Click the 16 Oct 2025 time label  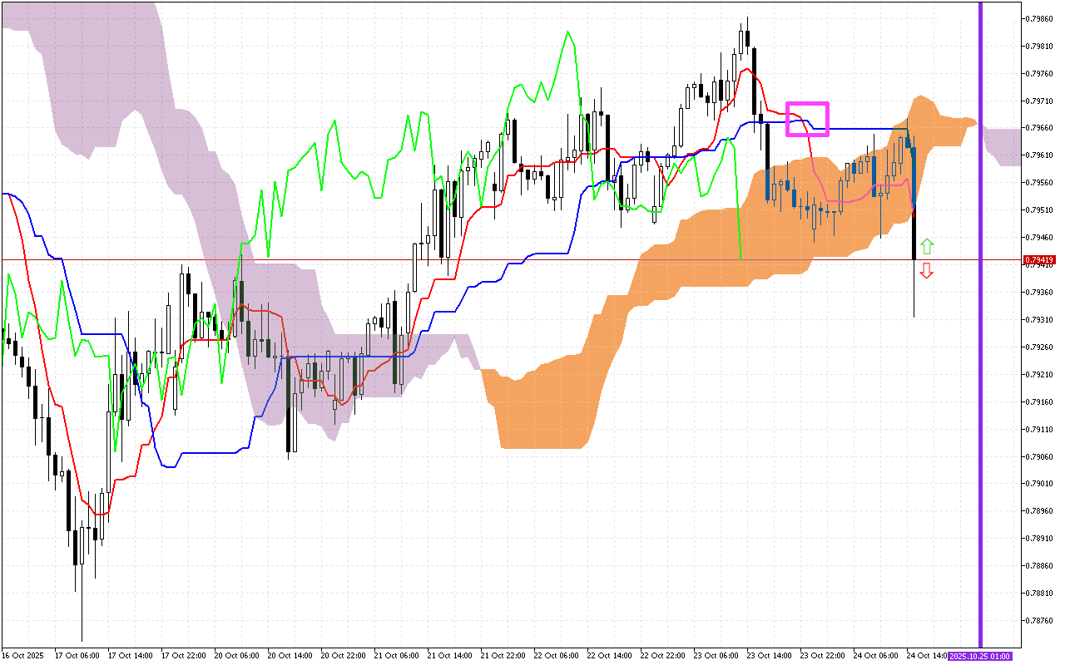click(x=22, y=656)
